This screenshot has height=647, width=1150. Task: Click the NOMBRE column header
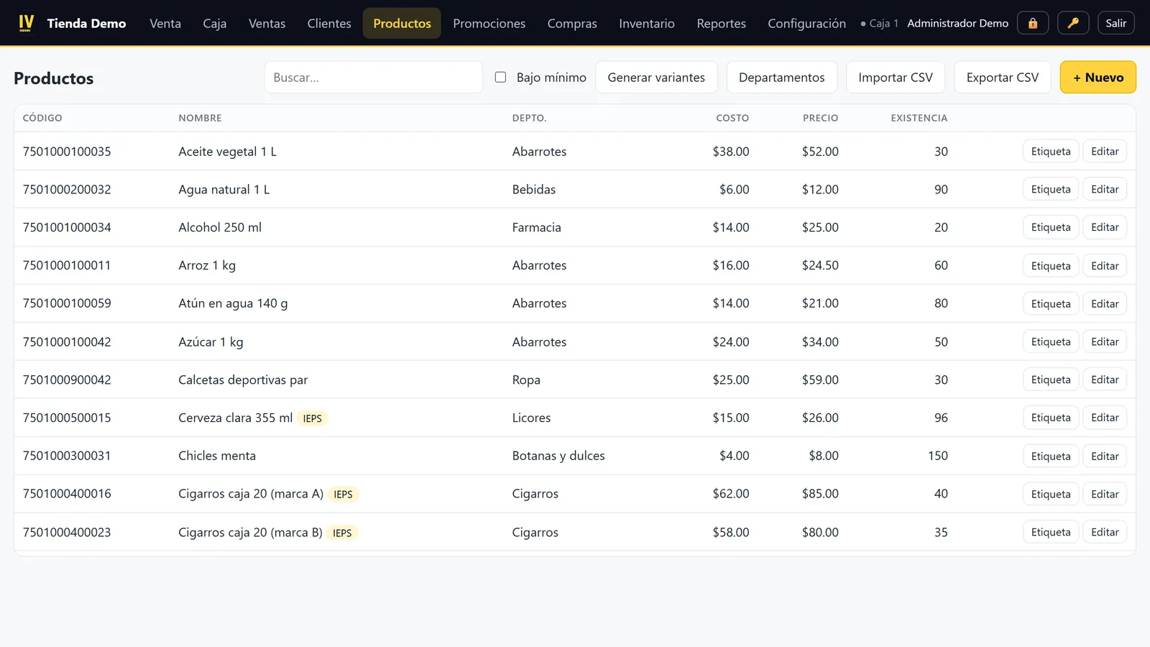pos(200,118)
